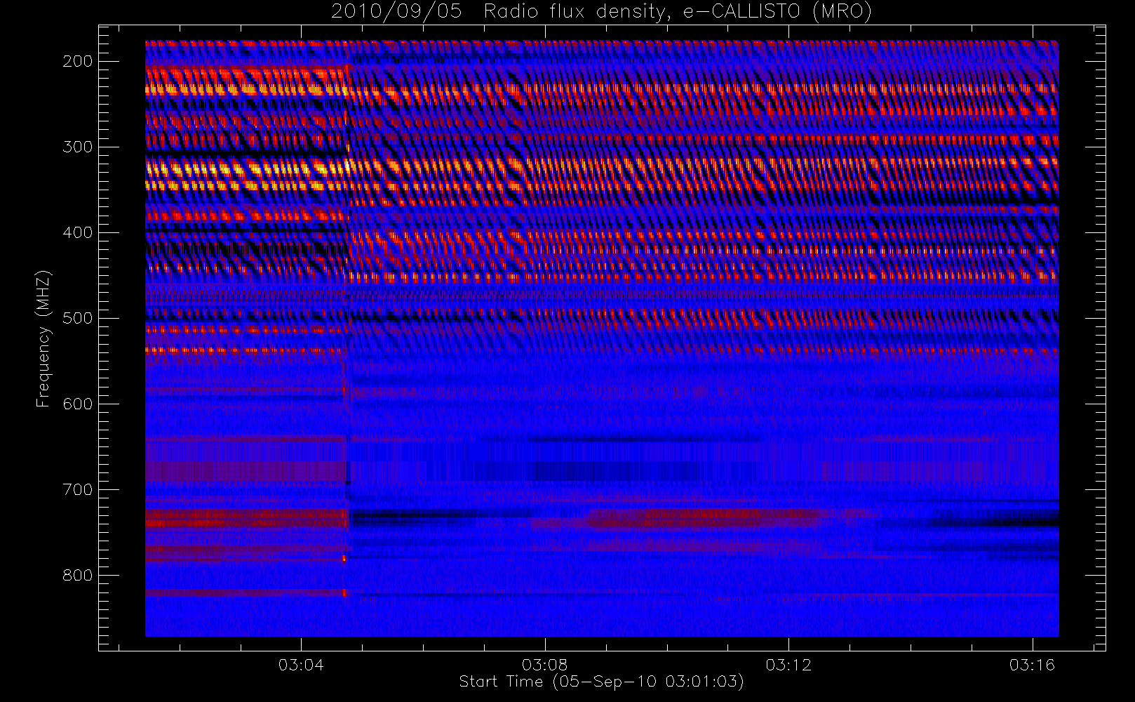The width and height of the screenshot is (1135, 702).
Task: Click the 200 frequency tick label
Action: click(x=78, y=61)
